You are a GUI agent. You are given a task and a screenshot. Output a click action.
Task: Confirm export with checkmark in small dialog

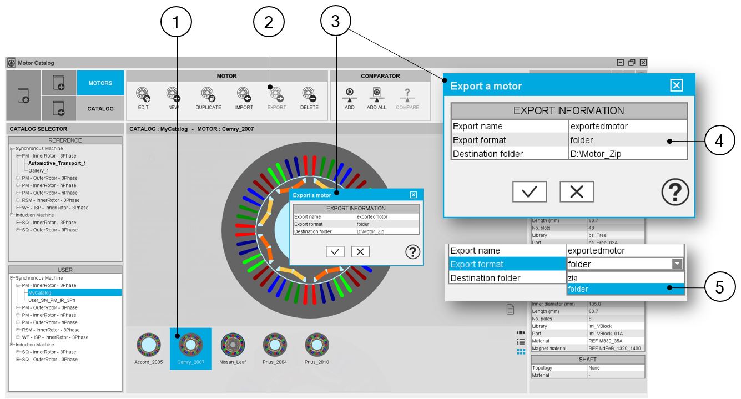335,252
